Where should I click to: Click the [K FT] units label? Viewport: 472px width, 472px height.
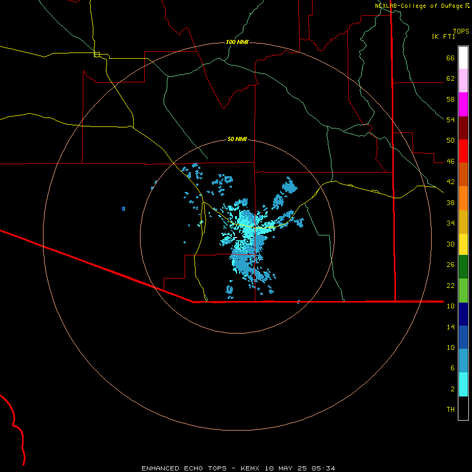pyautogui.click(x=443, y=36)
